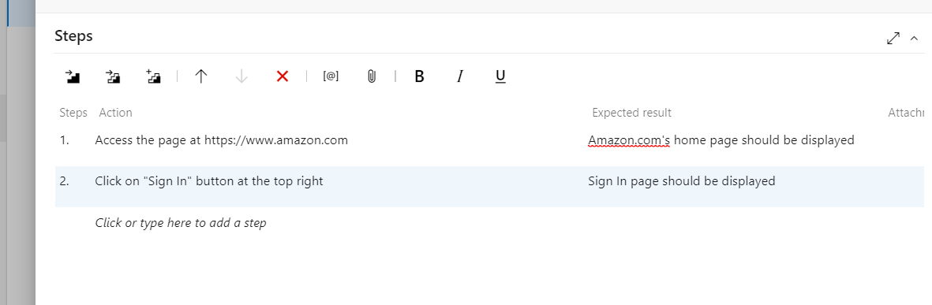The height and width of the screenshot is (305, 932).
Task: Collapse the Steps section with the chevron
Action: [914, 39]
